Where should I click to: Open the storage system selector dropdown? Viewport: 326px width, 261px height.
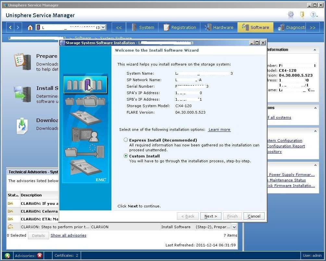tap(103, 27)
